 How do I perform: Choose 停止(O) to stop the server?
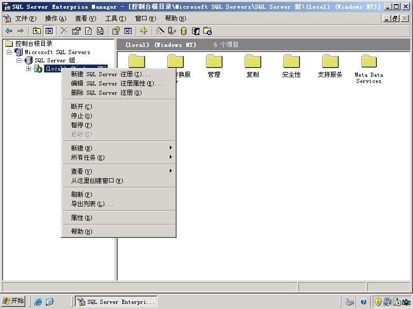(x=119, y=116)
